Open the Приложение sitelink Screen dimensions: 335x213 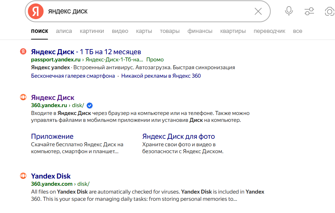[52, 137]
